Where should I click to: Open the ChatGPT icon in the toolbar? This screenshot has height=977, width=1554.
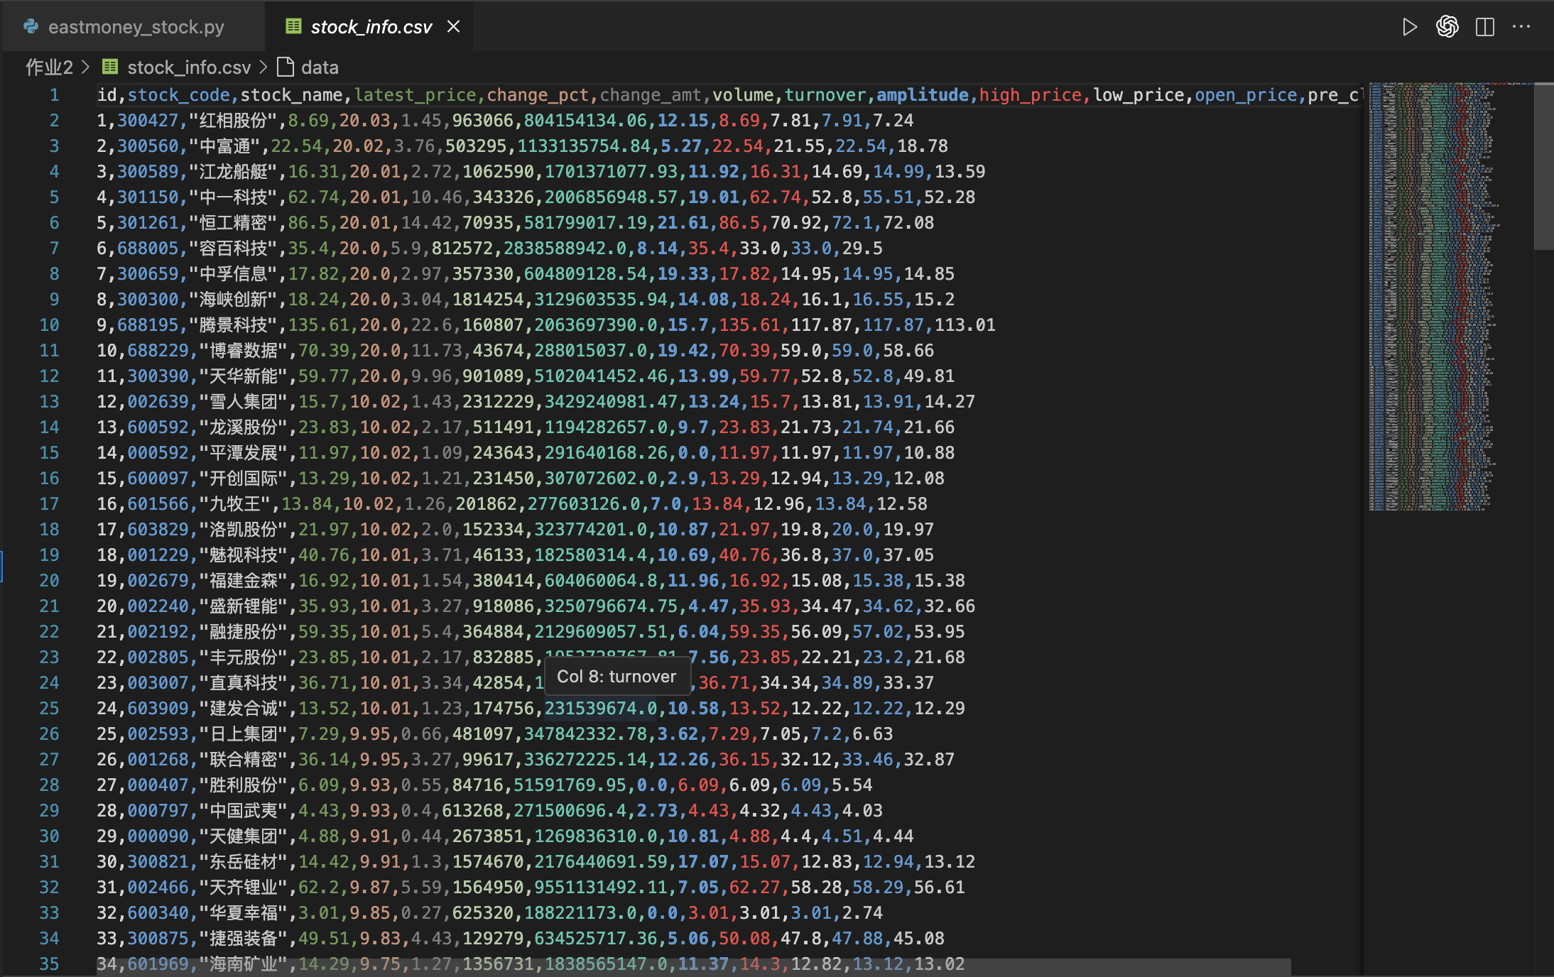[x=1447, y=27]
